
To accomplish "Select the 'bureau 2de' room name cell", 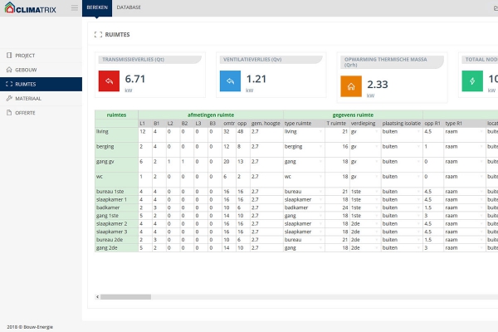I will point(116,240).
